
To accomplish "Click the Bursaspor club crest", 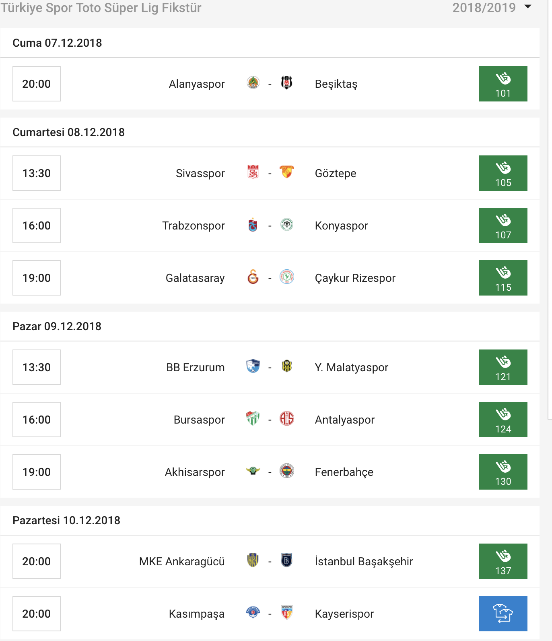I will (253, 419).
